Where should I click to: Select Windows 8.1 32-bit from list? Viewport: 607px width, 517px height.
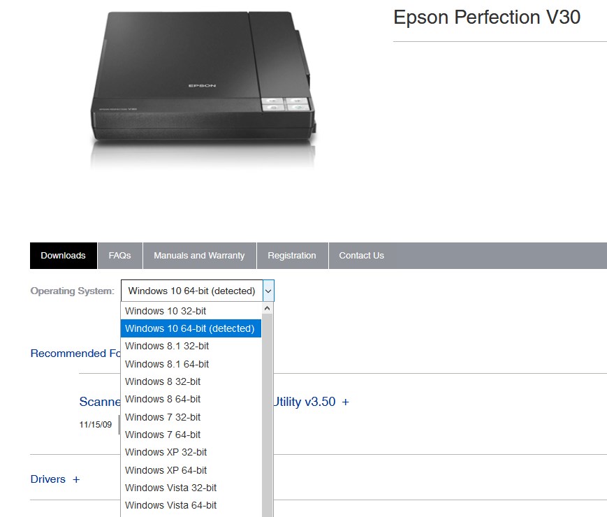[x=191, y=346]
